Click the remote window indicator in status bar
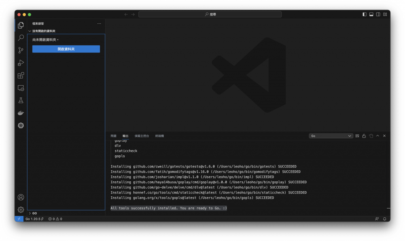Screen dimensions: 405x241 point(19,219)
